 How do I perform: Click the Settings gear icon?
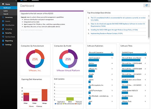point(3,44)
